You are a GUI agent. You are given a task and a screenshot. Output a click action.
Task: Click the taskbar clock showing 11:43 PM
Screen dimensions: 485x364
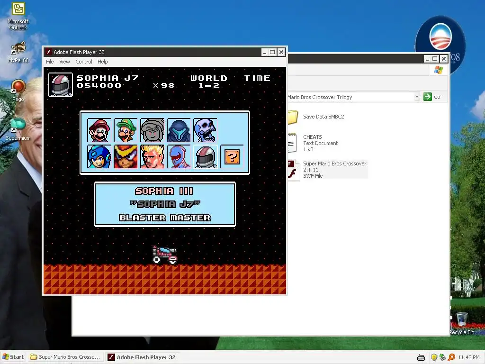[x=468, y=357]
